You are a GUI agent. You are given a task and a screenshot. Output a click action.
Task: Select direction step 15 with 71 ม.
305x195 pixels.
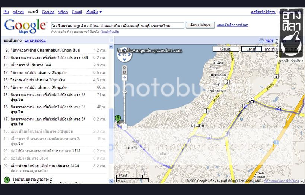click(55, 97)
